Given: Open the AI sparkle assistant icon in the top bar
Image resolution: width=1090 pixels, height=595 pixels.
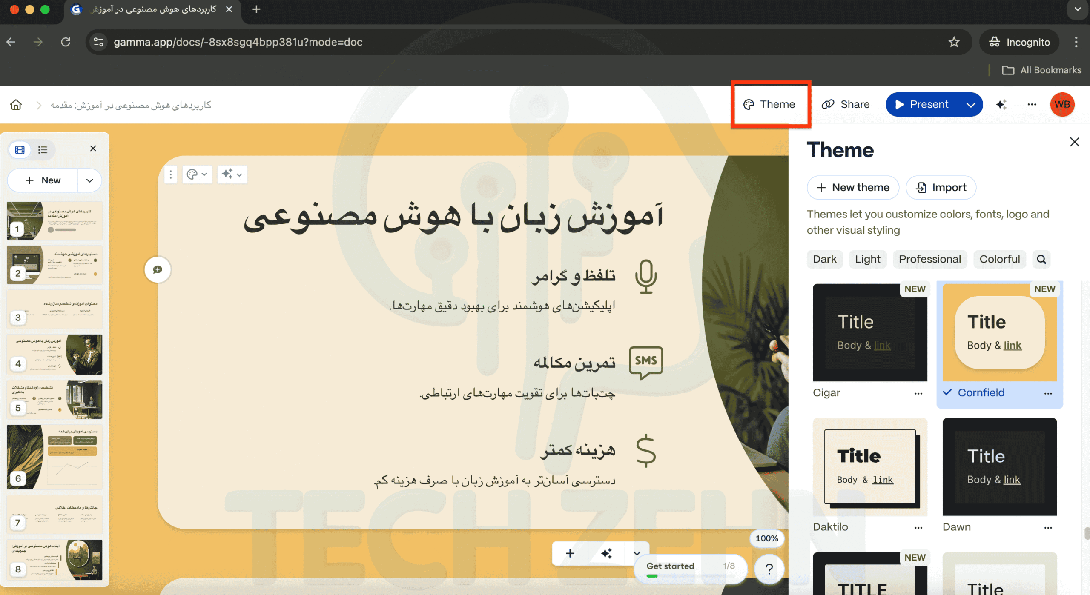Looking at the screenshot, I should (x=1001, y=105).
